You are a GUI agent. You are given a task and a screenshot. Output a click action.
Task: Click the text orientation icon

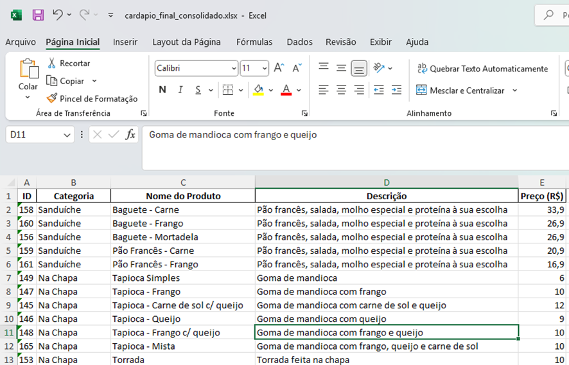(x=379, y=68)
